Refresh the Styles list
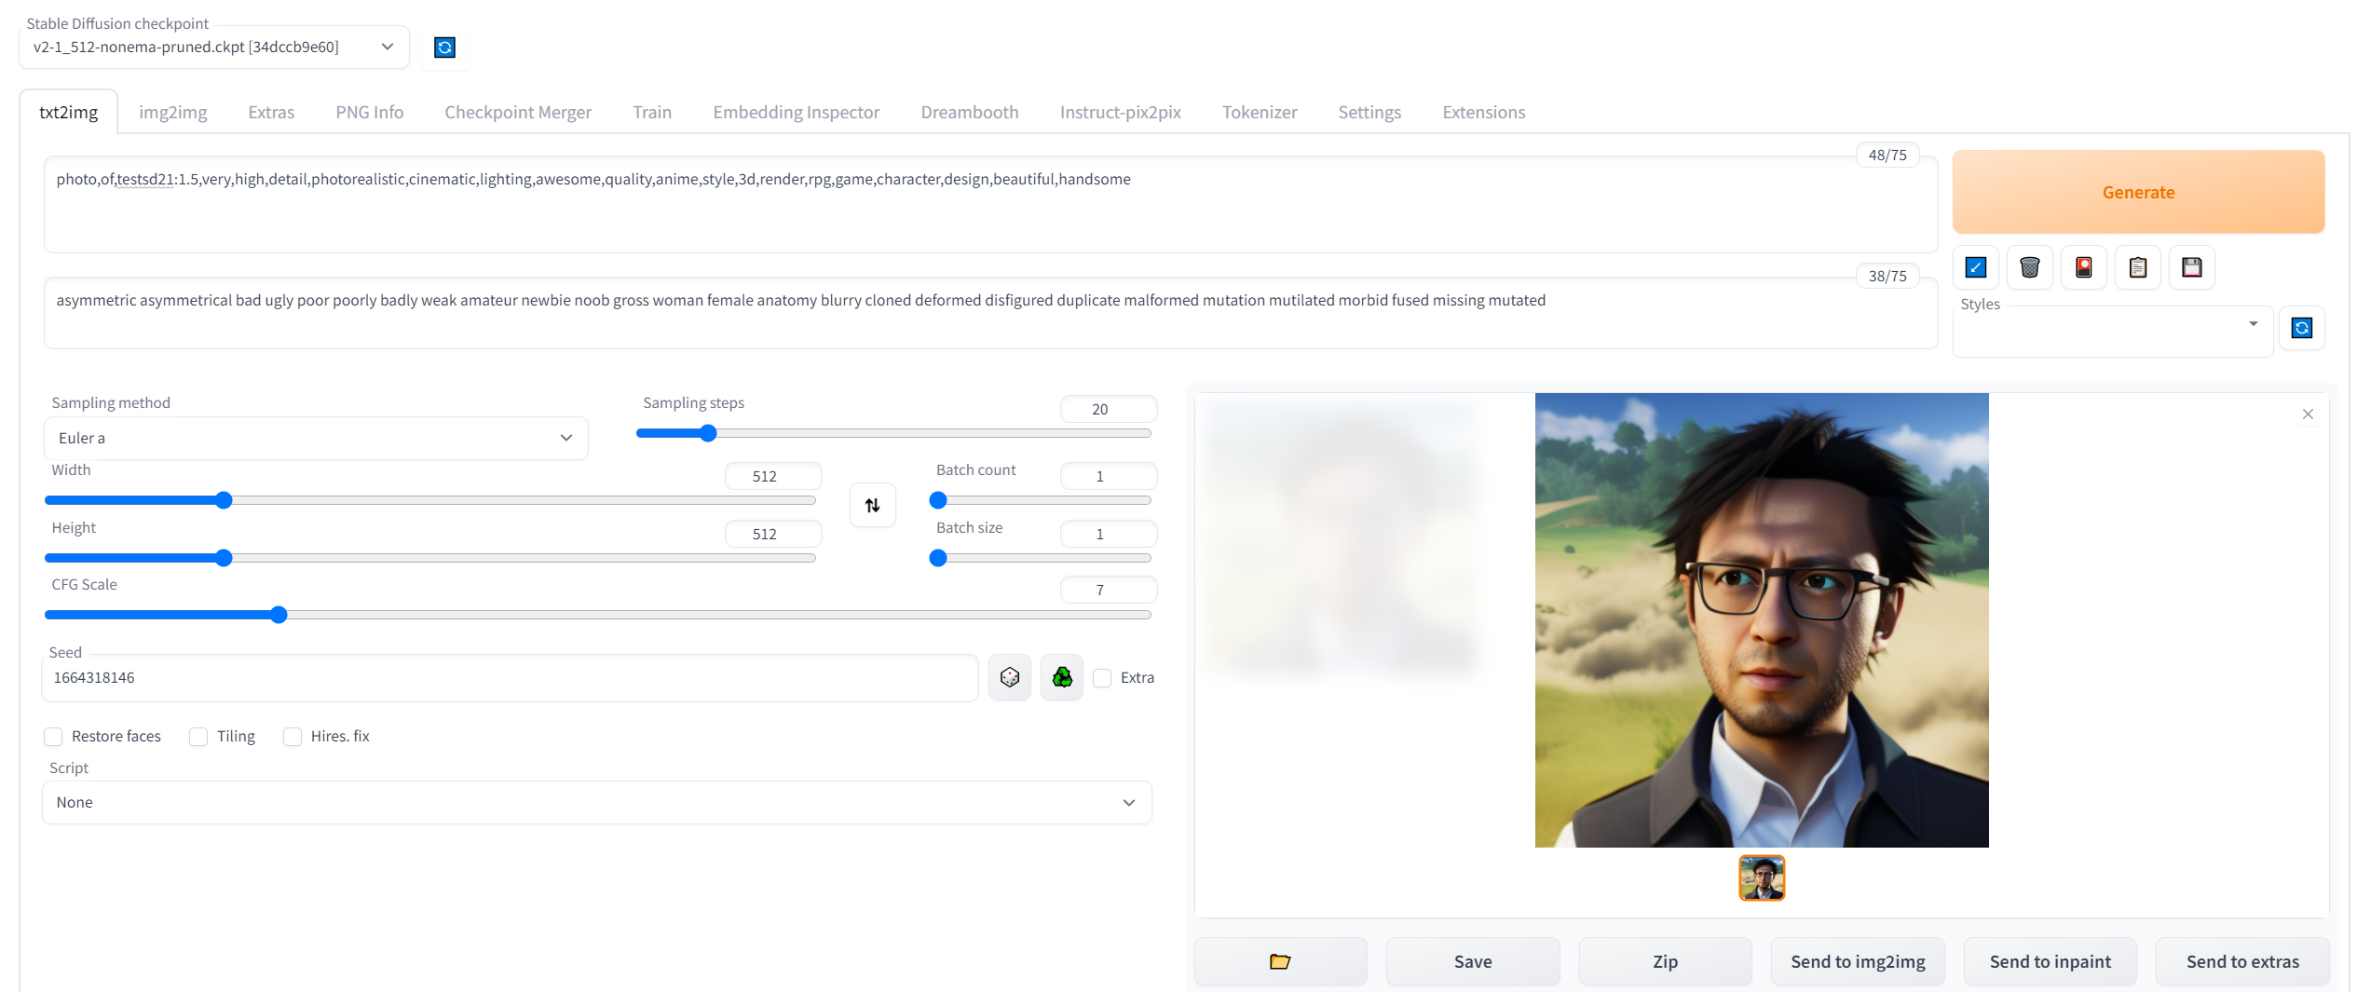The image size is (2357, 992). click(2301, 328)
